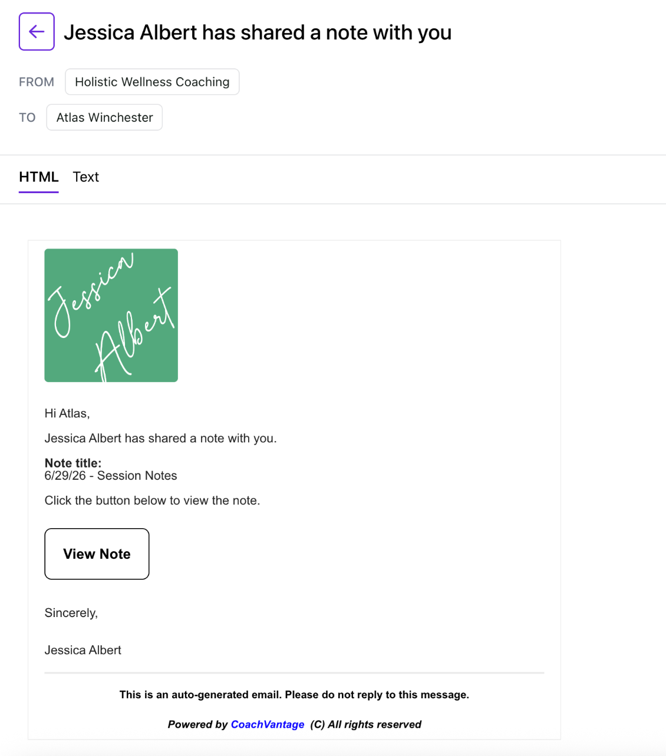Image resolution: width=666 pixels, height=756 pixels.
Task: Switch to the Text tab
Action: [x=86, y=177]
